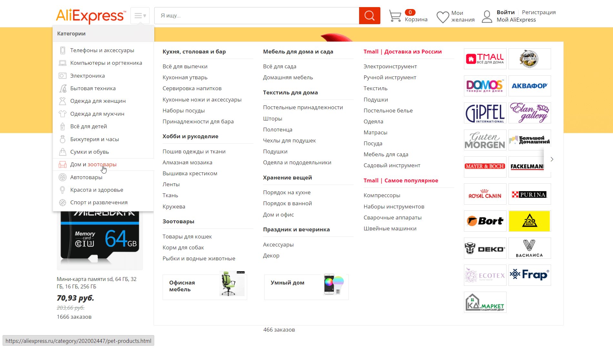Click the Умный дом promo banner
Image resolution: width=613 pixels, height=348 pixels.
coord(306,287)
